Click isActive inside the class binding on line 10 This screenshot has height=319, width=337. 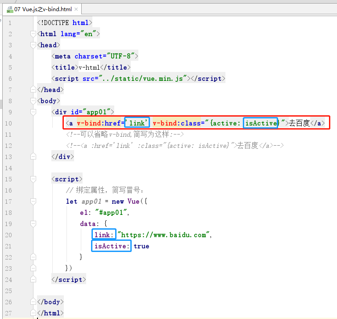pos(261,123)
